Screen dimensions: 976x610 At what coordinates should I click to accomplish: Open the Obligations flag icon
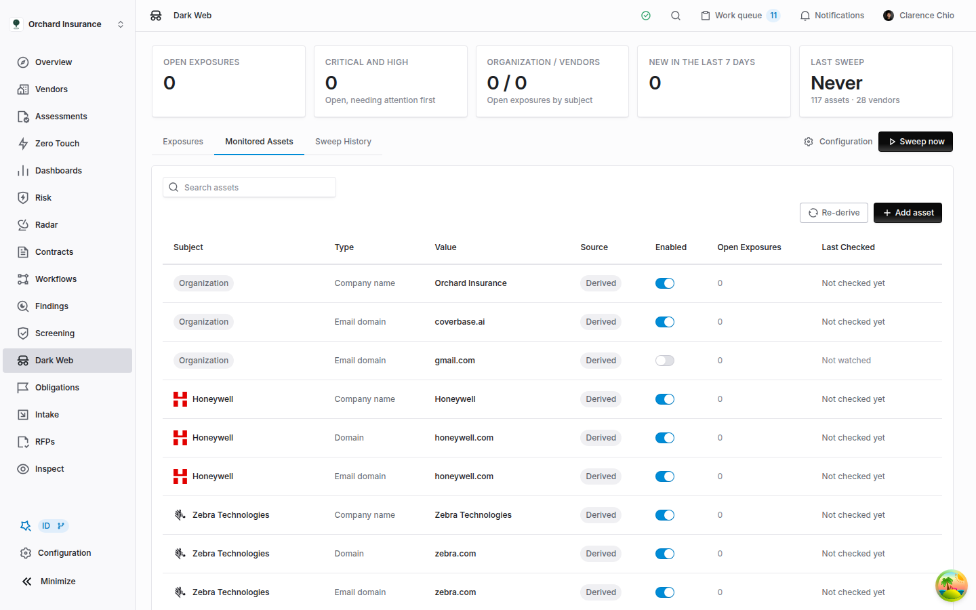tap(23, 388)
